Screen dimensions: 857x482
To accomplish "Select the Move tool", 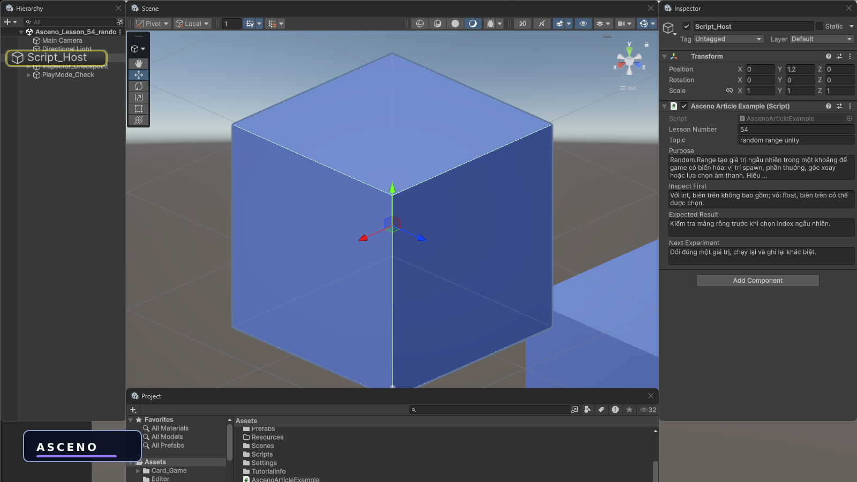I will pos(138,75).
